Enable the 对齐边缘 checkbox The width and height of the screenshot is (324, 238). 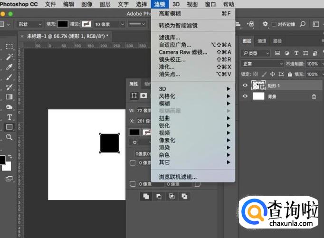click(x=275, y=24)
